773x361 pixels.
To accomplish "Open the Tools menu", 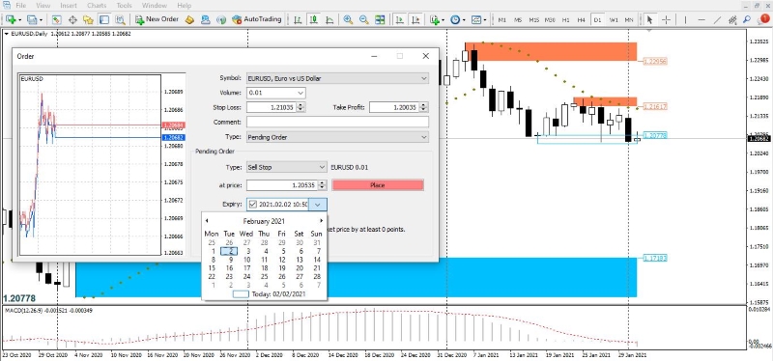I will click(x=125, y=6).
